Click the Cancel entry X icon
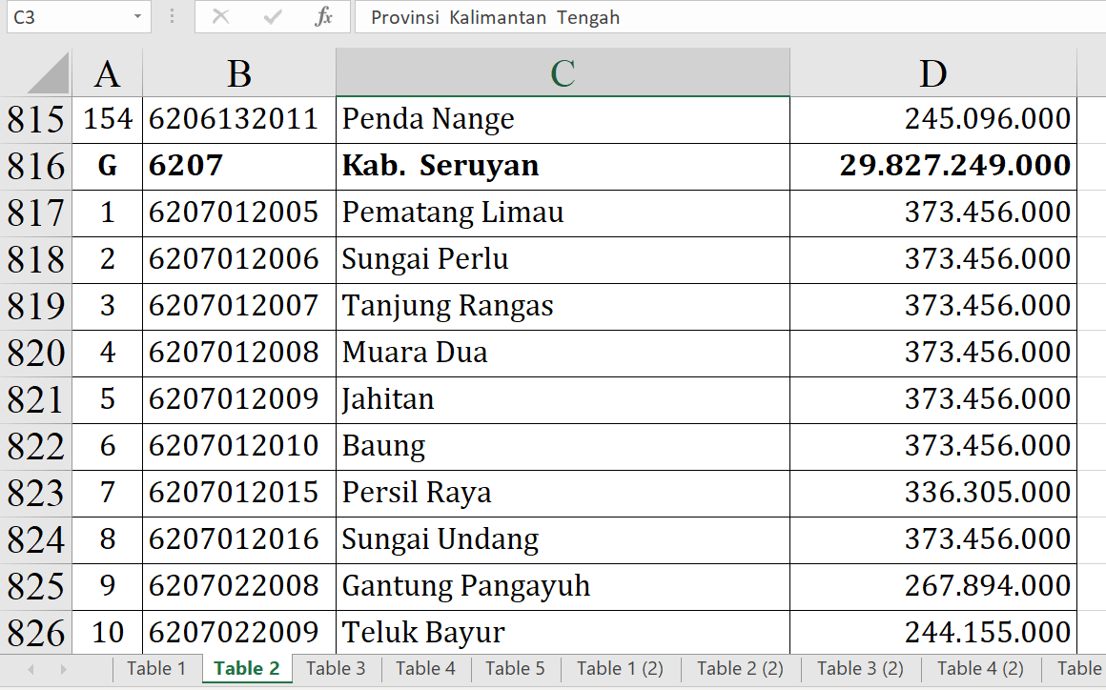This screenshot has width=1106, height=690. coord(220,17)
